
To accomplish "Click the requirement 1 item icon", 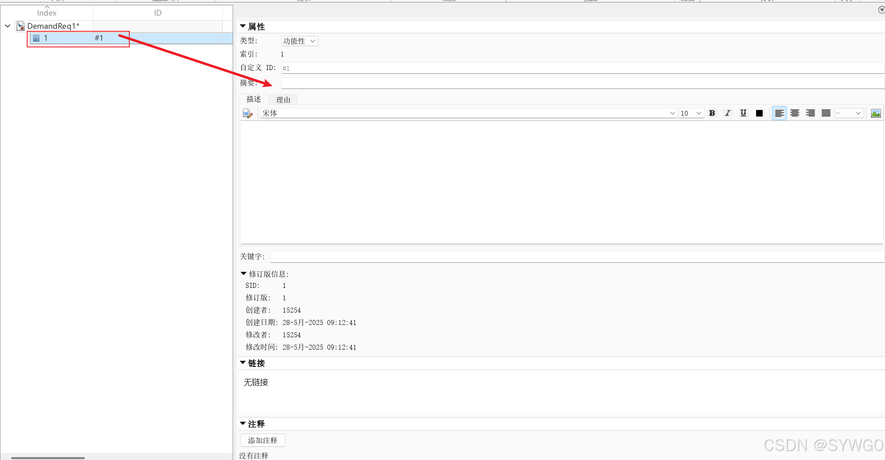I will coord(36,38).
